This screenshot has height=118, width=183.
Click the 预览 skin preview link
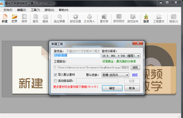(135, 75)
